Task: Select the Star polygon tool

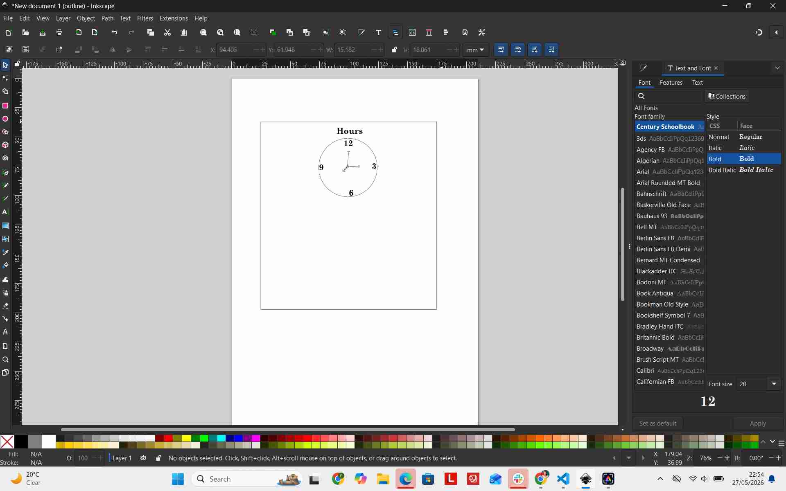Action: pos(5,132)
